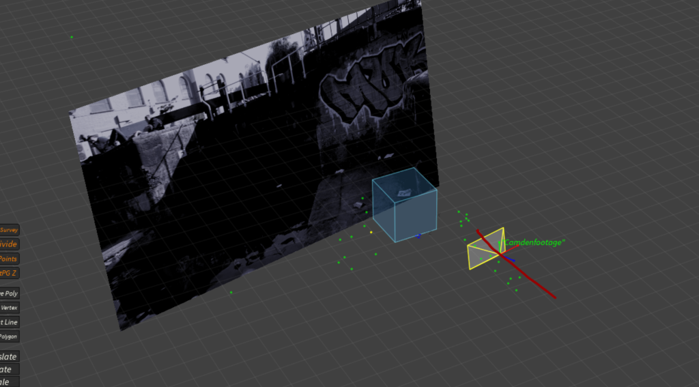The width and height of the screenshot is (699, 387).
Task: Click the orange button ending in 'ivide'
Action: (10, 244)
